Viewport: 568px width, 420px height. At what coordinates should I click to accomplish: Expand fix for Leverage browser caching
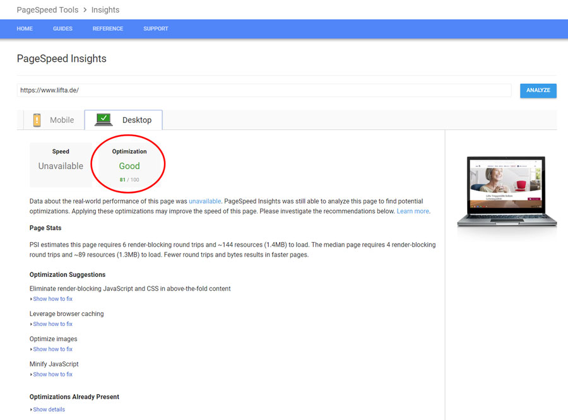52,324
